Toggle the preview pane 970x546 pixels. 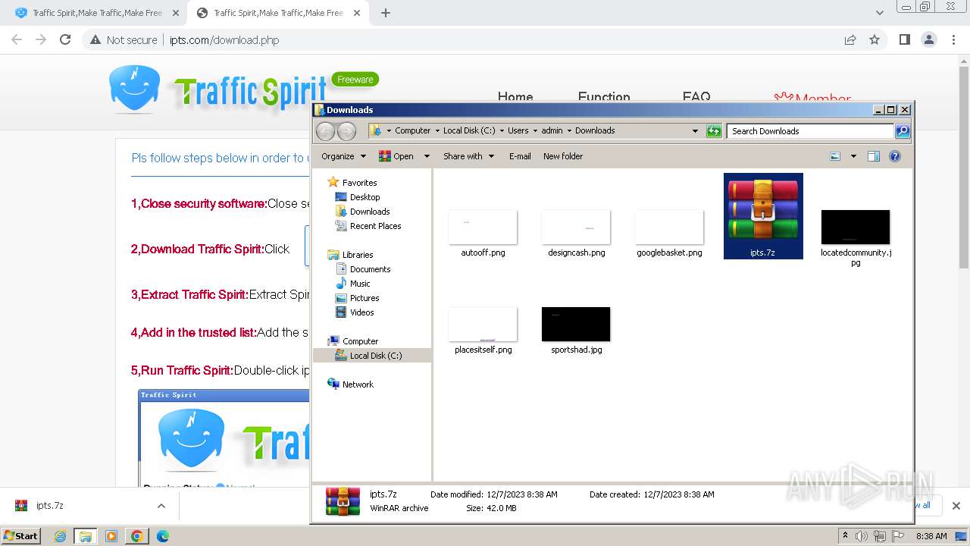point(874,156)
